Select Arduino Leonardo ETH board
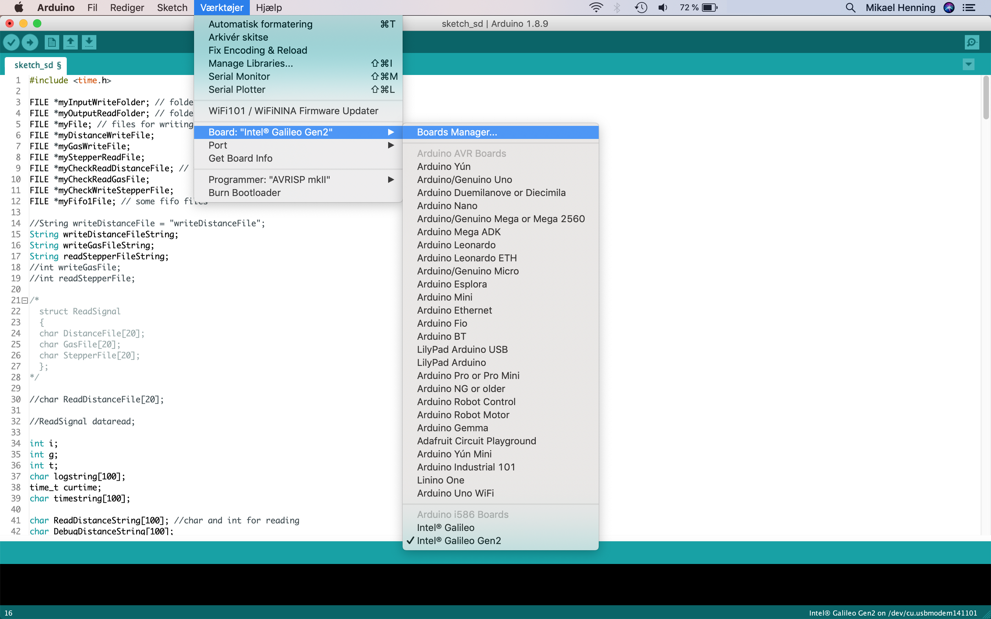 coord(500,258)
